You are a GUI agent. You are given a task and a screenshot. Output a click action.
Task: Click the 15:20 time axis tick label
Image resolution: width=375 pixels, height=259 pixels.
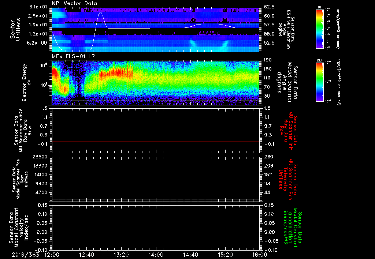coord(225,255)
